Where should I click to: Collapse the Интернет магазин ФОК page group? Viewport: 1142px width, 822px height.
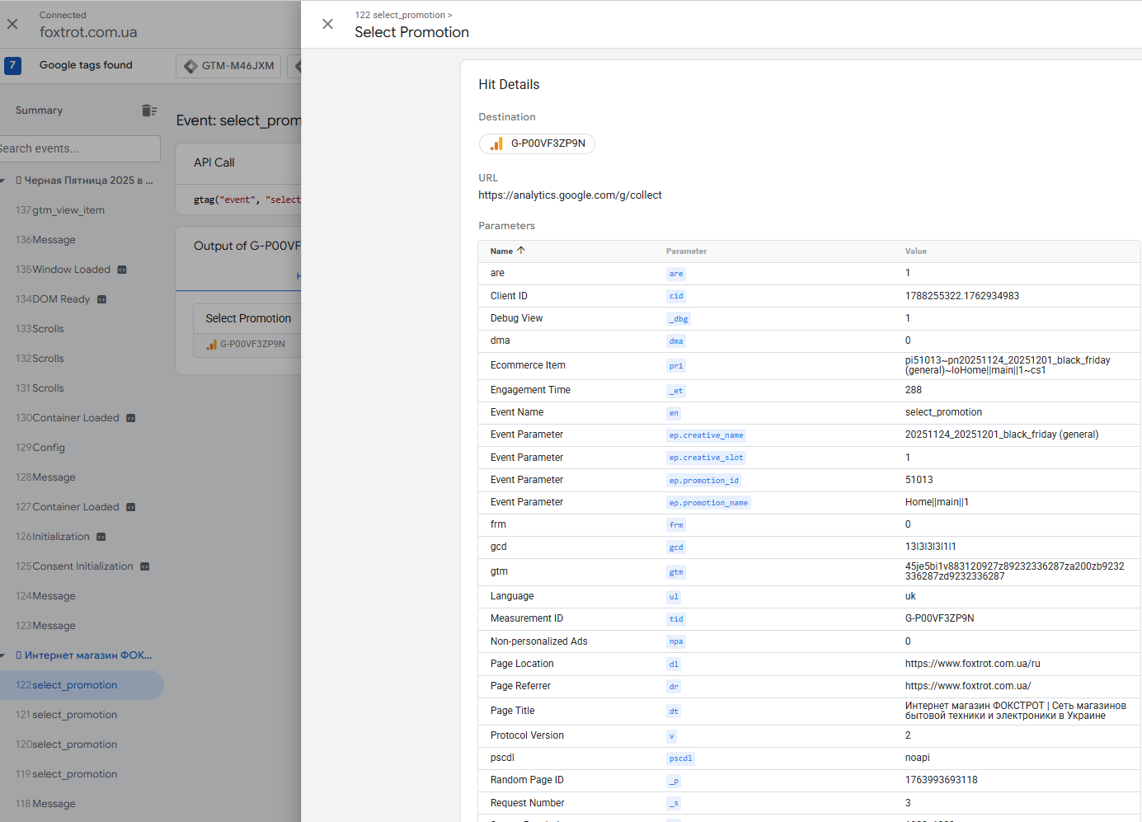coord(3,655)
